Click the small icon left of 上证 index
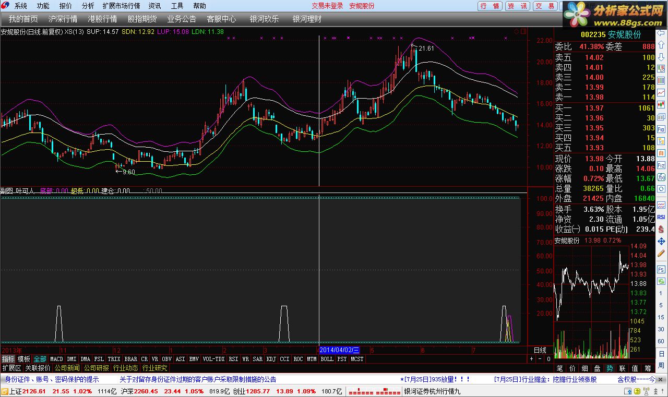The height and width of the screenshot is (397, 668). point(5,391)
